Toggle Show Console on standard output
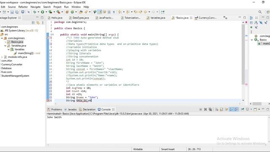Image resolution: width=270 pixels, height=152 pixels. pos(231,109)
